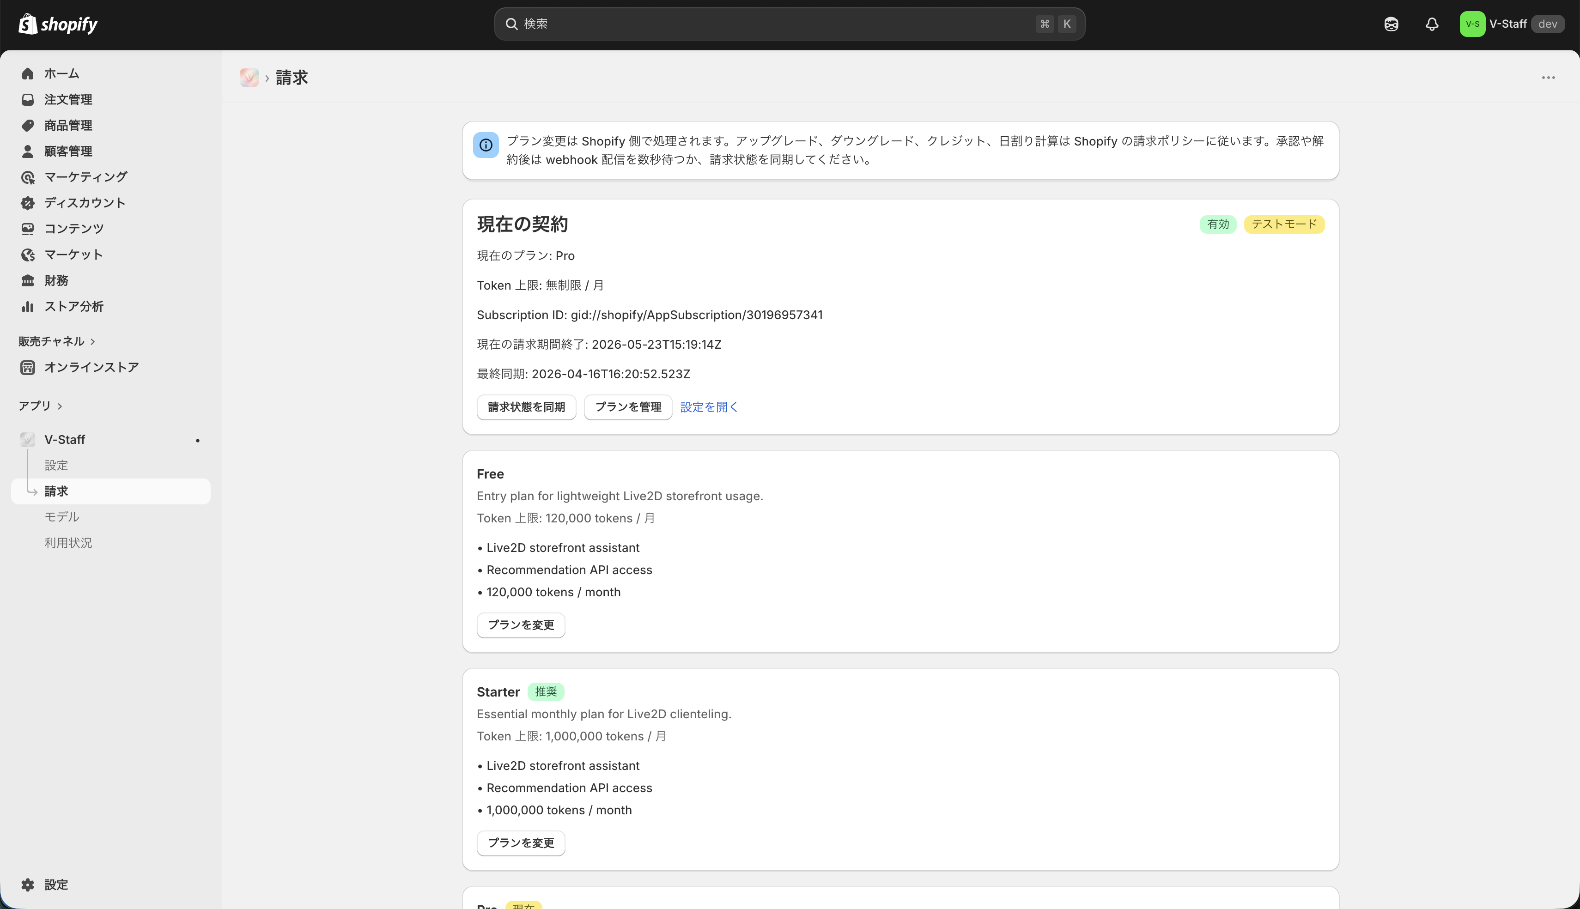Screen dimensions: 1580x909
Task: Expand the 販売チャネル section
Action: tap(57, 341)
